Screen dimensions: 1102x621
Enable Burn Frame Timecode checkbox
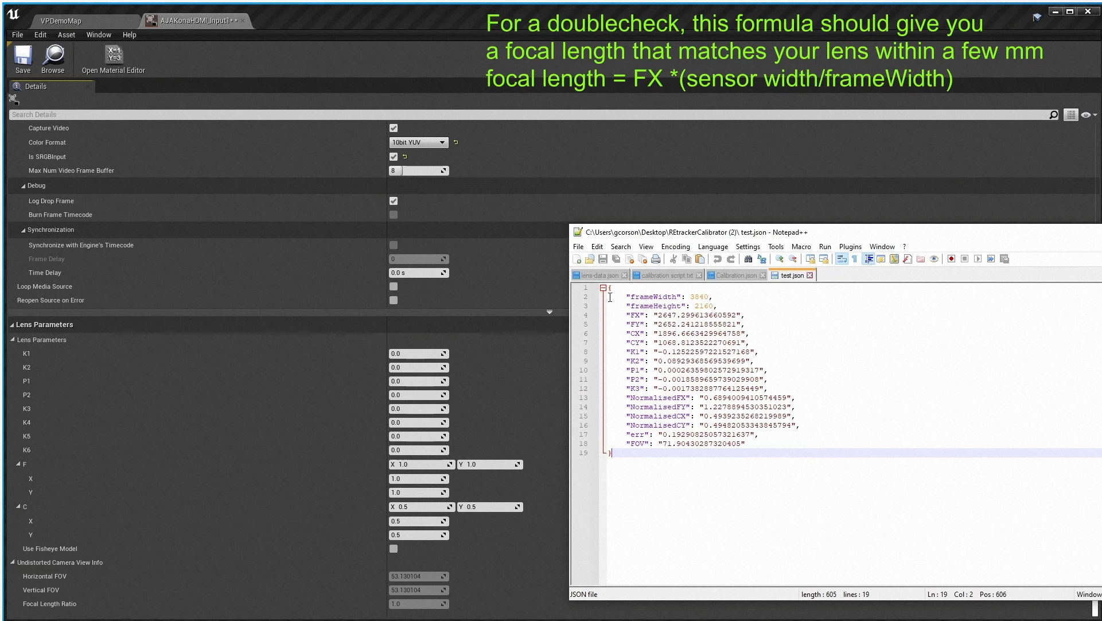tap(394, 215)
